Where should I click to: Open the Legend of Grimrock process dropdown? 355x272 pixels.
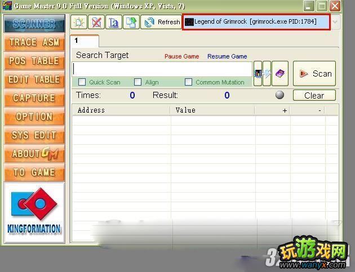[256, 22]
